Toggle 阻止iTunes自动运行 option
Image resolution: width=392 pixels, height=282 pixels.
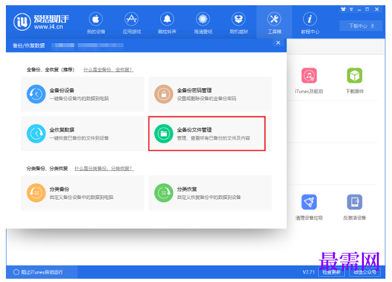click(38, 272)
